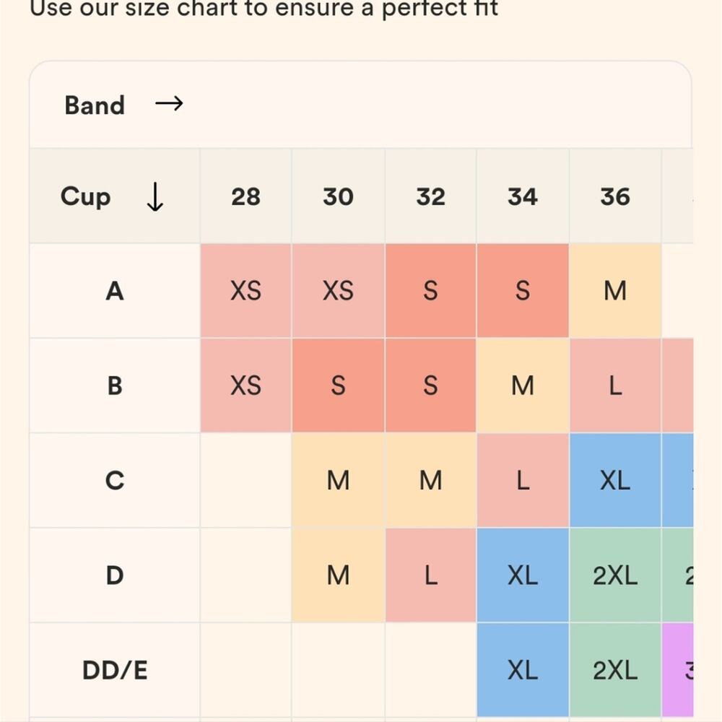Pick the XL cell for 34 band, DD/E cup

tap(523, 671)
